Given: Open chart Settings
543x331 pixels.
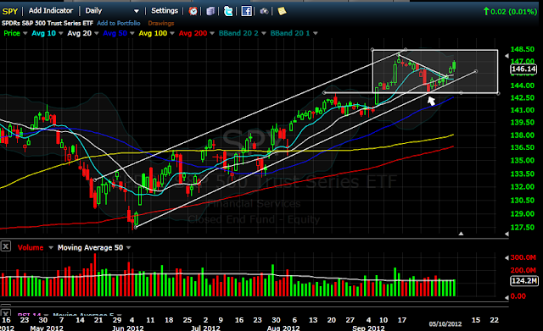Looking at the screenshot, I should pyautogui.click(x=165, y=11).
